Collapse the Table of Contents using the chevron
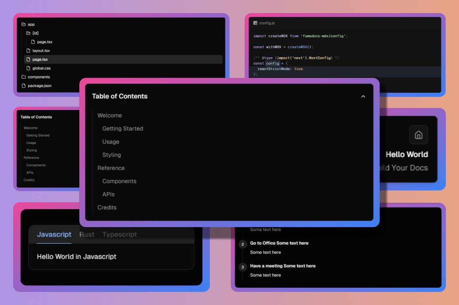The height and width of the screenshot is (305, 459). 363,96
